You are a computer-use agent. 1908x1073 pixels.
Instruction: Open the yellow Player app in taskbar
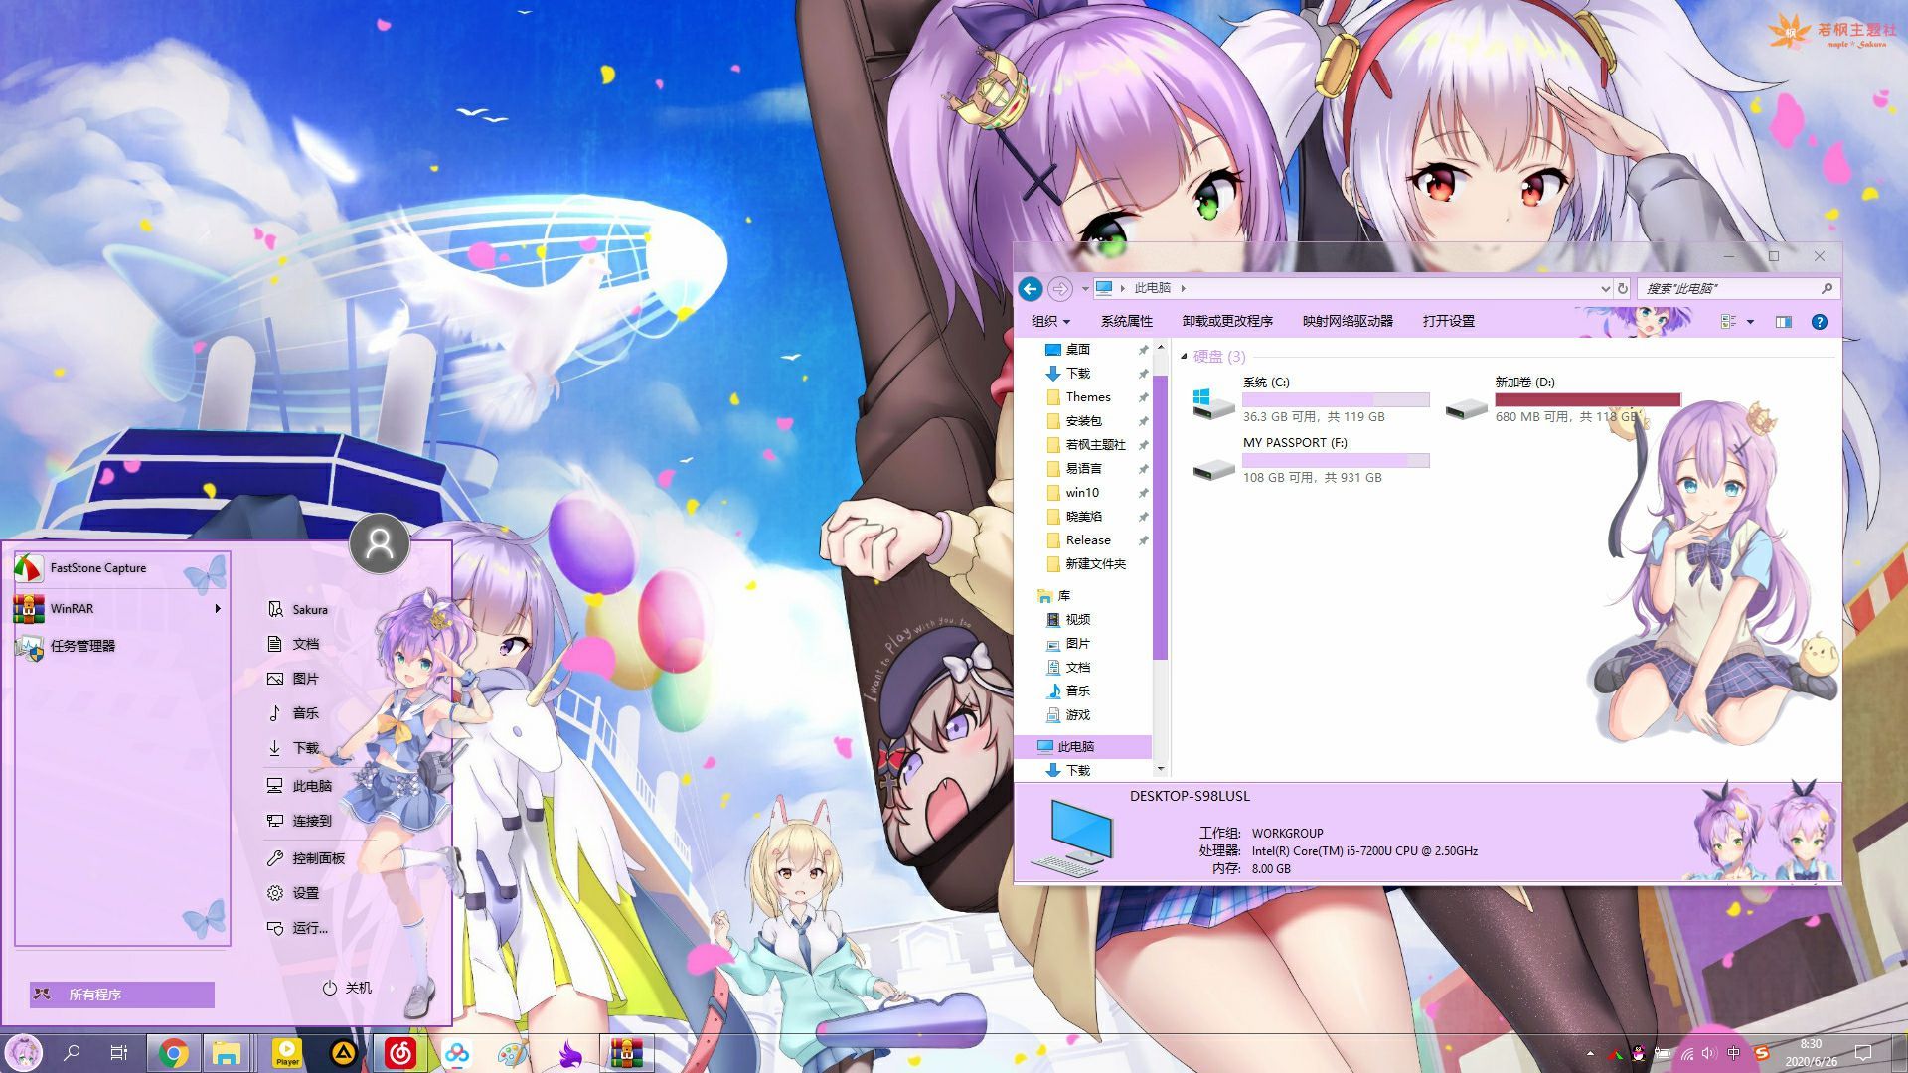point(287,1053)
